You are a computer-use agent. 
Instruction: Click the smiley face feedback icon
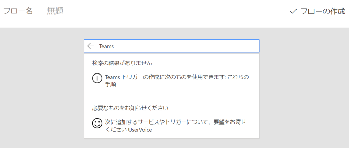[x=97, y=123]
